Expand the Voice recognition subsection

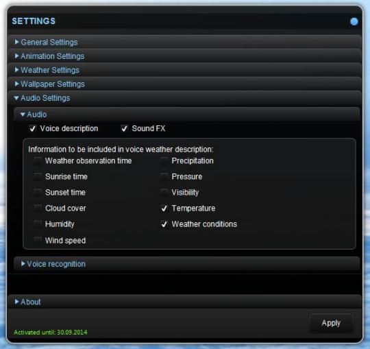(x=187, y=264)
